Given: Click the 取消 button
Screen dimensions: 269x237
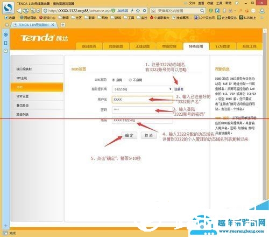Looking at the screenshot, I should click(x=148, y=135).
